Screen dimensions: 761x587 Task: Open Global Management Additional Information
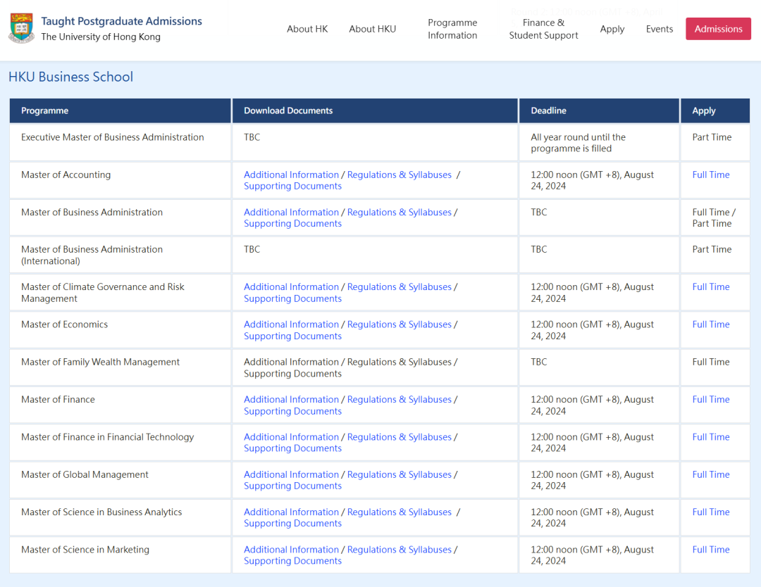[291, 475]
